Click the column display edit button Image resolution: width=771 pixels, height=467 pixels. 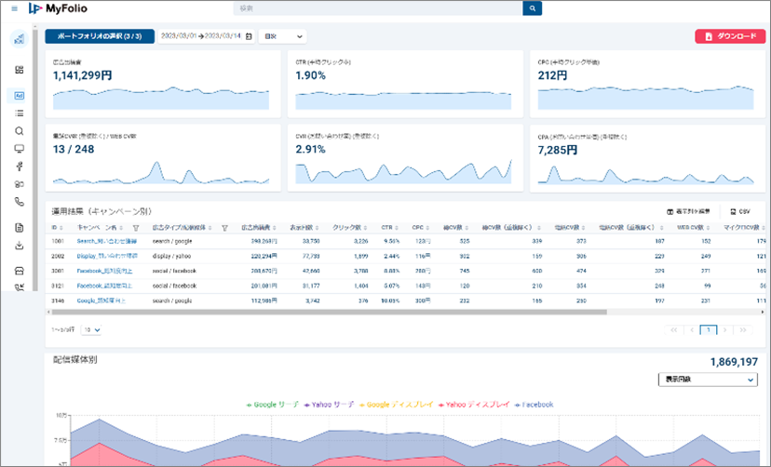tap(688, 212)
